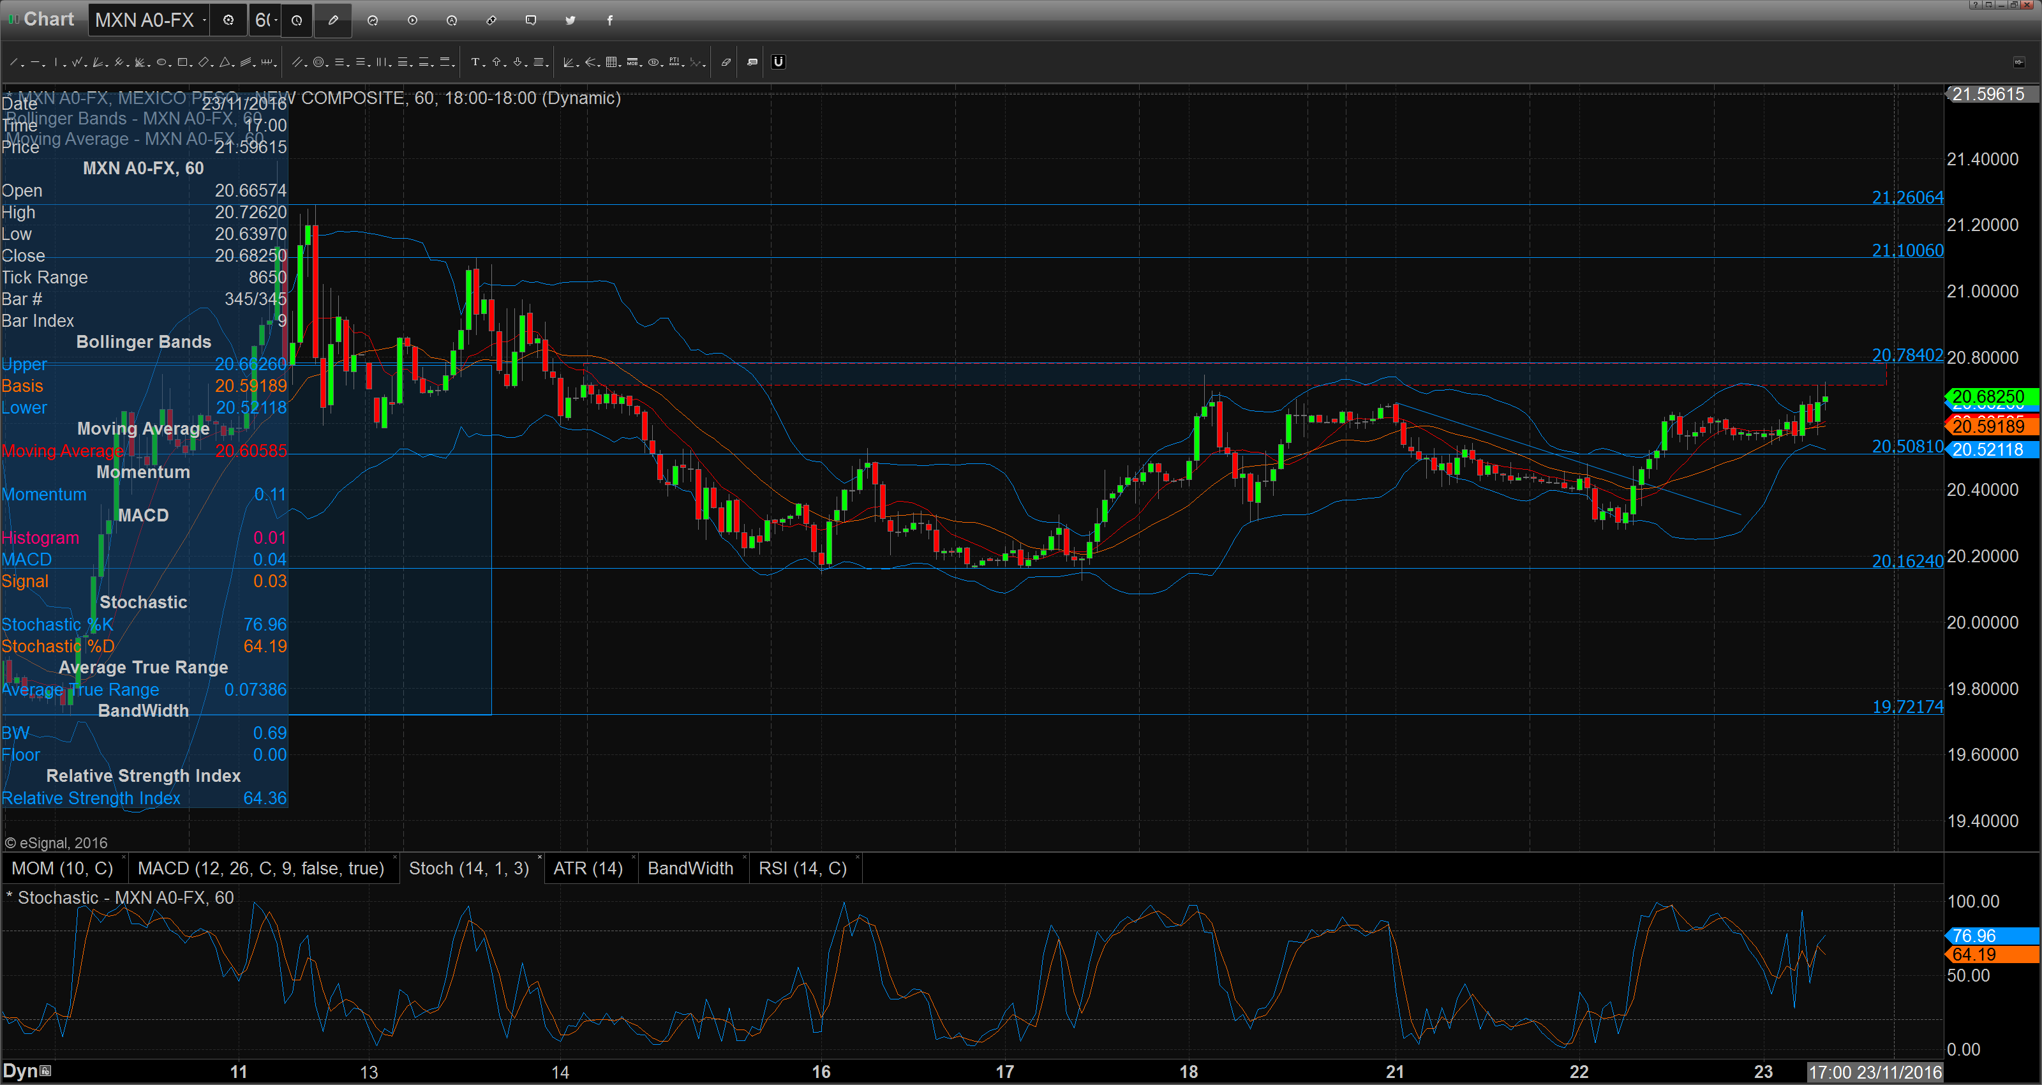The width and height of the screenshot is (2042, 1085).
Task: Select the grid table tool
Action: click(611, 62)
